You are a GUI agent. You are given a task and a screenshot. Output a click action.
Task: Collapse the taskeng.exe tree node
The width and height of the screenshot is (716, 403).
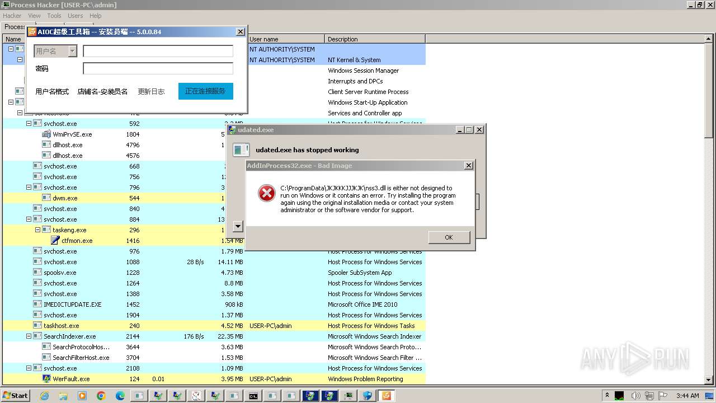pos(37,230)
